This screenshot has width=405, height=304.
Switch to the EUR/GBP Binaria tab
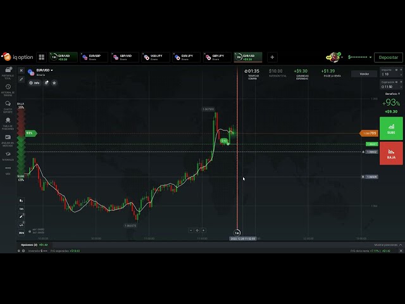tap(94, 57)
